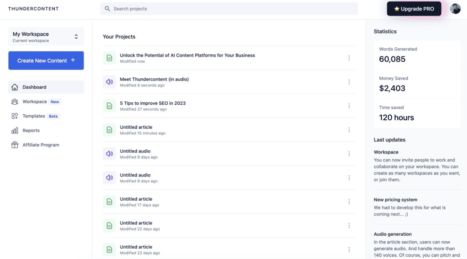Click the THUNDERCONTENT logo
This screenshot has width=467, height=259.
pos(33,9)
